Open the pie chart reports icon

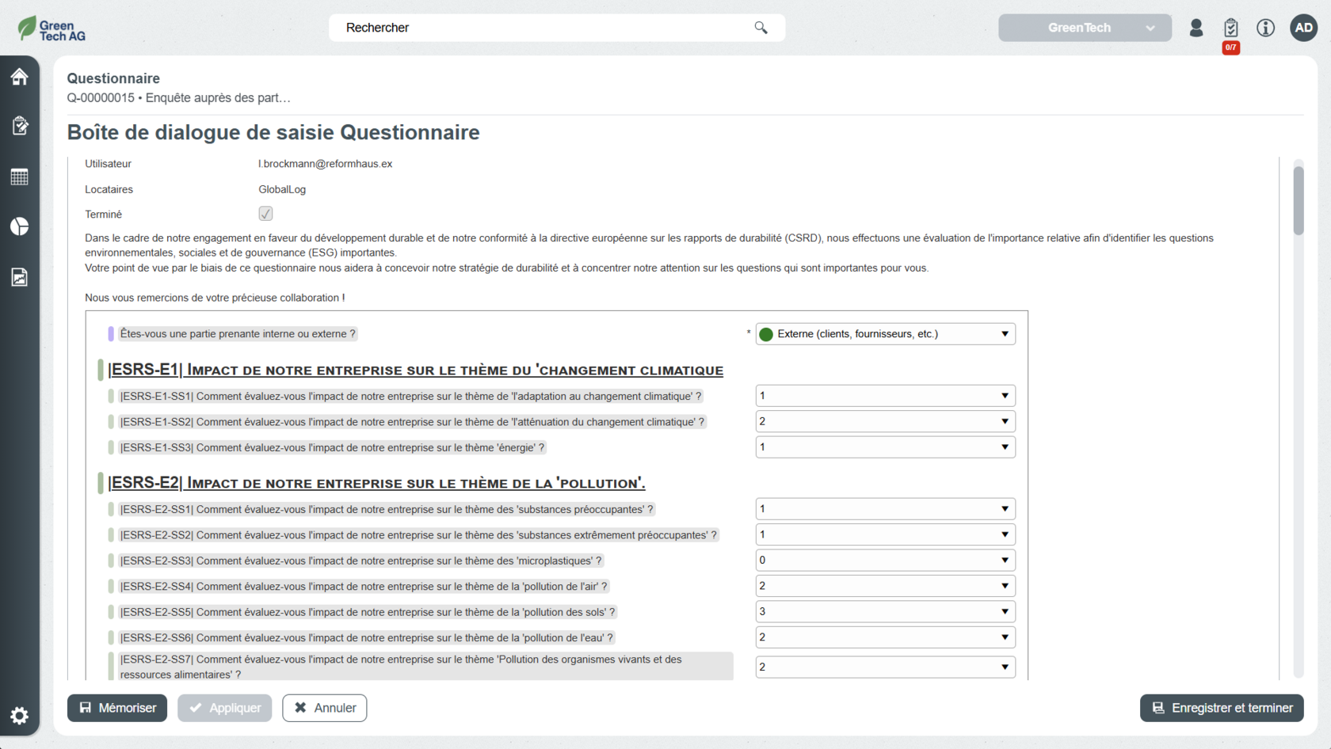pyautogui.click(x=20, y=226)
